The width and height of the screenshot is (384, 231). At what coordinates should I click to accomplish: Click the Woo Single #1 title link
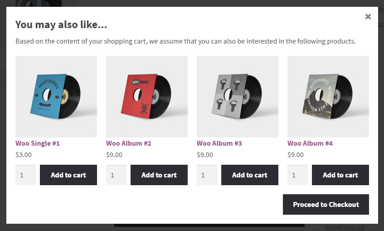click(x=38, y=143)
